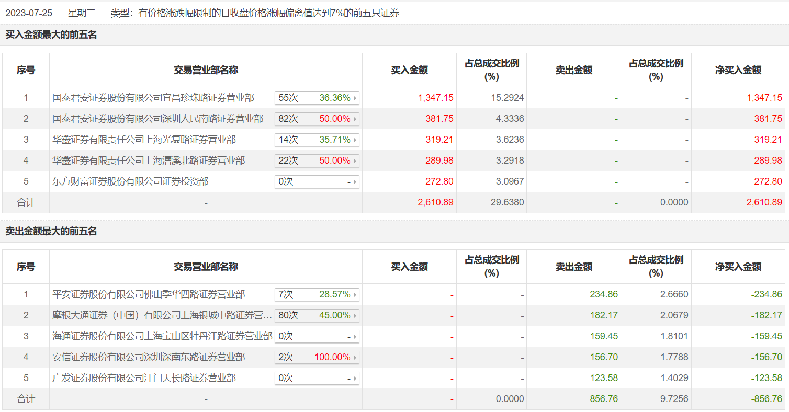The image size is (789, 412).
Task: Click 安信证券深圳深南东路证券营业部 branch name
Action: click(149, 357)
